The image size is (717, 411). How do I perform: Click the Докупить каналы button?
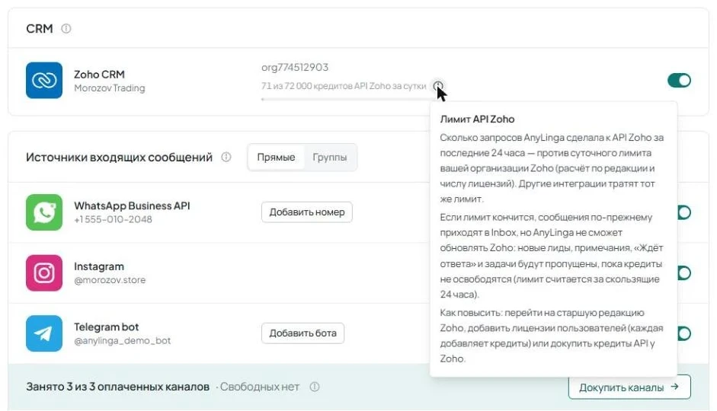coord(629,387)
